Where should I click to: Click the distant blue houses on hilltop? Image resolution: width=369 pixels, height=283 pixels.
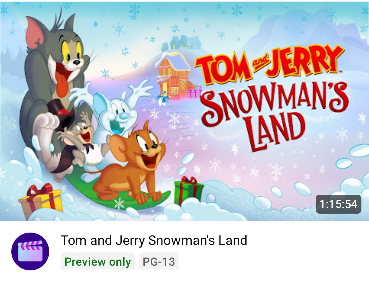tap(182, 43)
